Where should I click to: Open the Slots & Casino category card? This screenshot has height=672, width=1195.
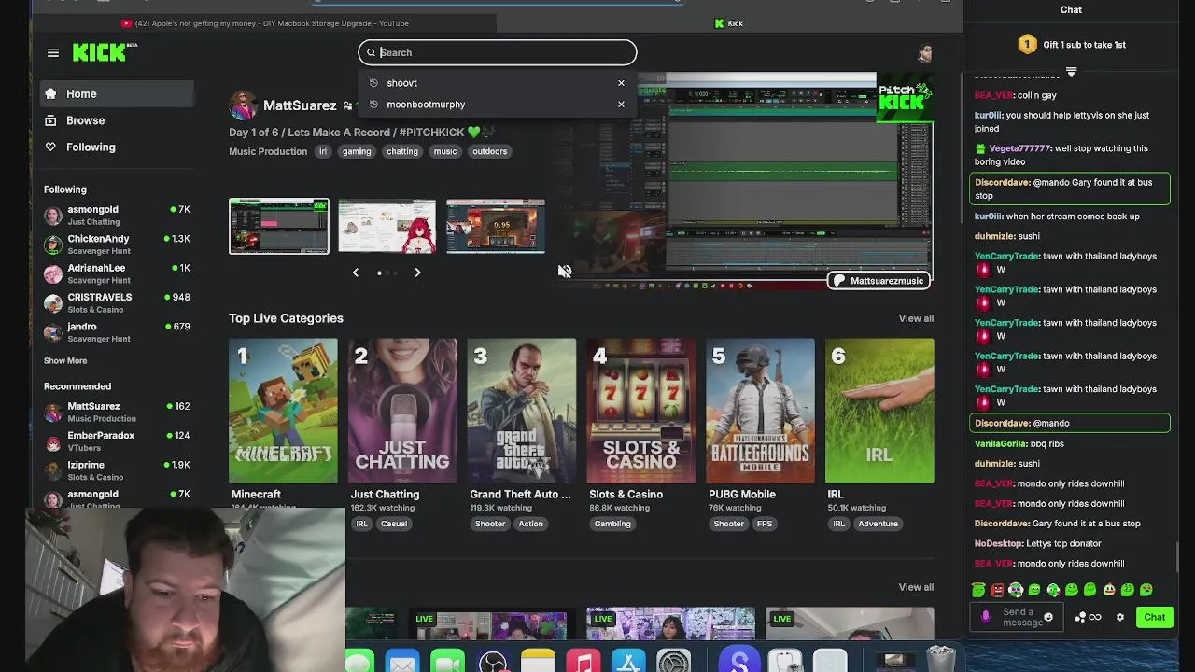tap(641, 411)
